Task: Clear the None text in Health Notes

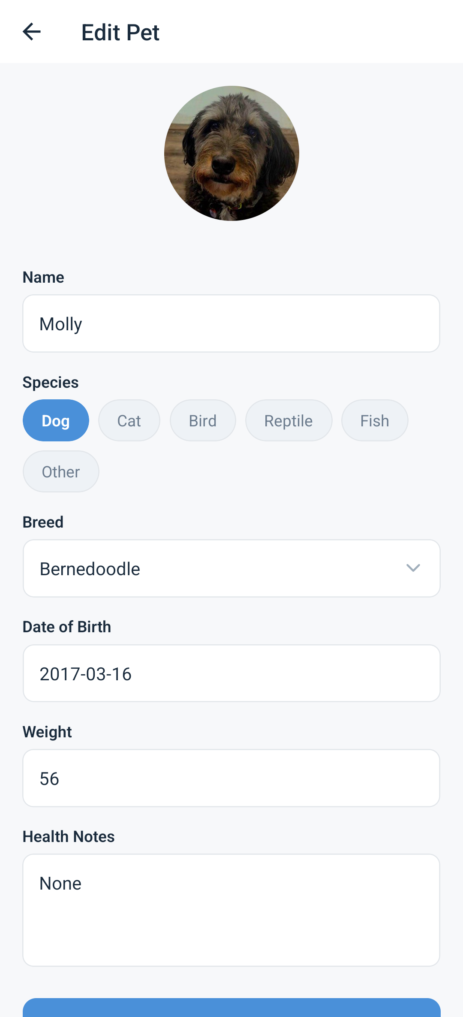Action: [60, 882]
